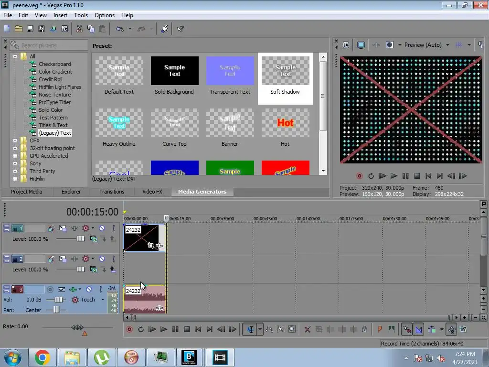This screenshot has height=367, width=489.
Task: Select the Solid Color generator
Action: pos(51,110)
